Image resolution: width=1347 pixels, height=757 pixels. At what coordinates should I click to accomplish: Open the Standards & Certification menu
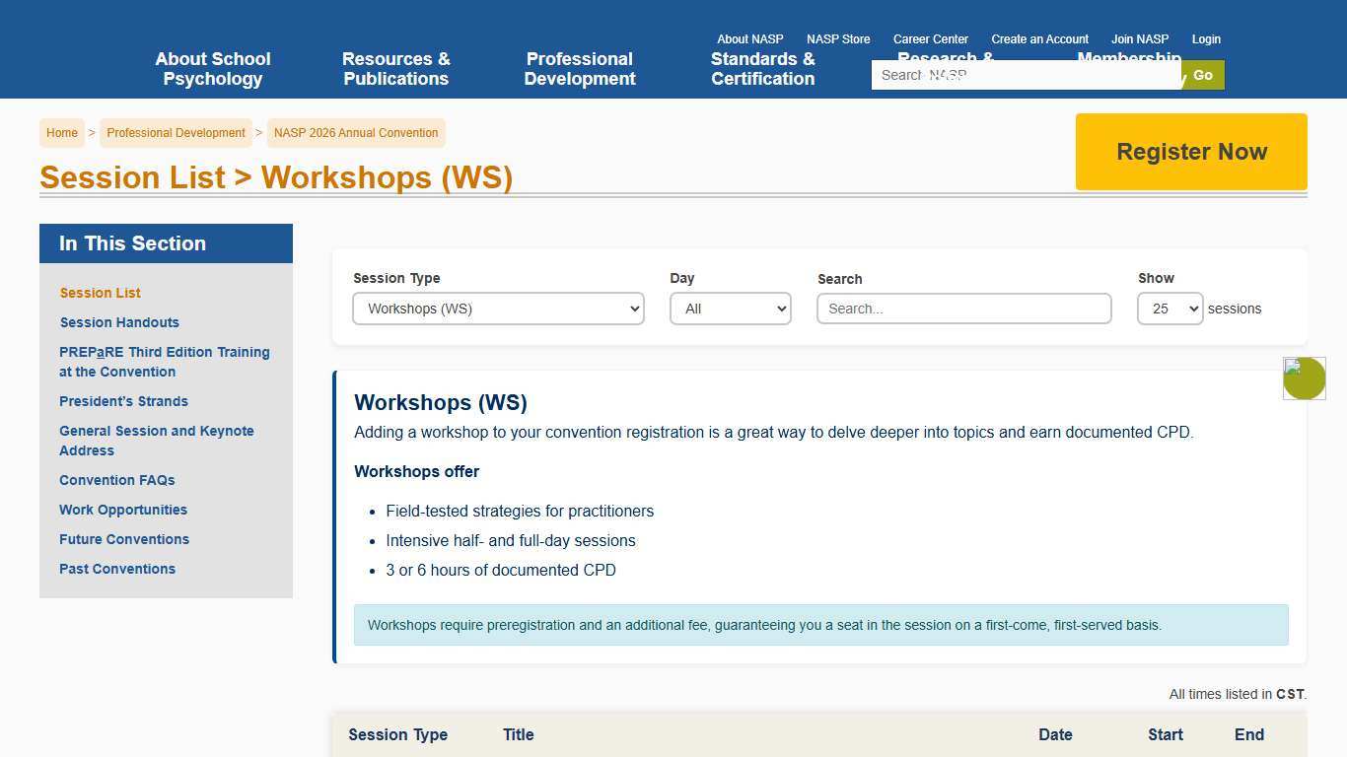pos(761,69)
